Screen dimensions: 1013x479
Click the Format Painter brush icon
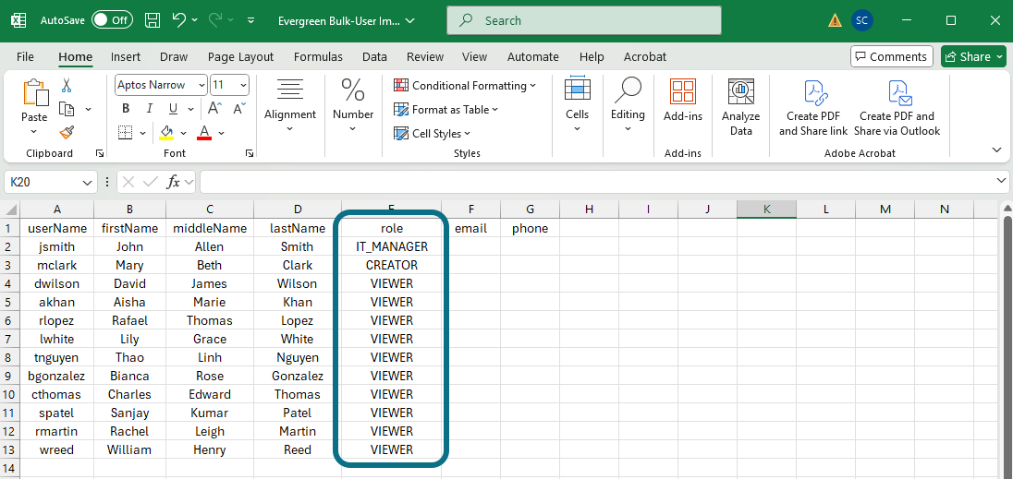point(67,132)
